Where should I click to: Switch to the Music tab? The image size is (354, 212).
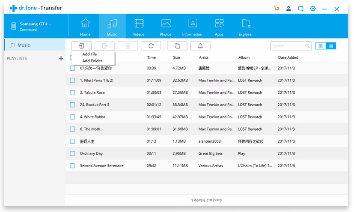pos(112,26)
